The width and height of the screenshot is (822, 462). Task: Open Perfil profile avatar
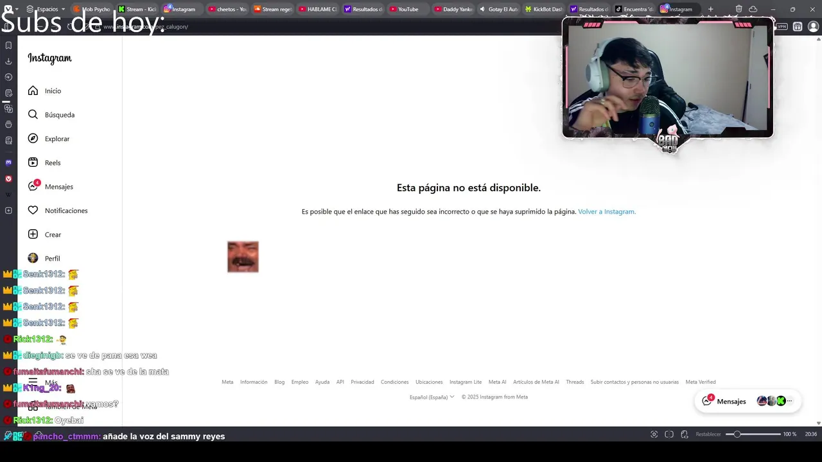33,258
